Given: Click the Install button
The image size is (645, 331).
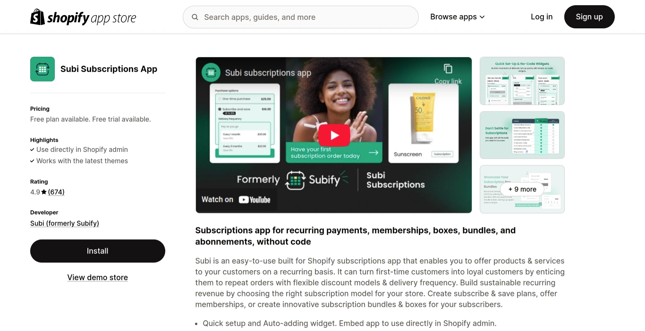Looking at the screenshot, I should click(x=98, y=251).
